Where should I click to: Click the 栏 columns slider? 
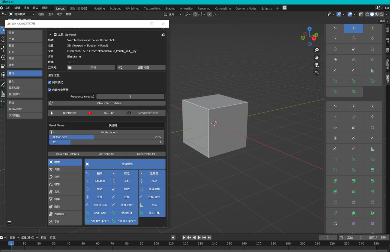tap(107, 142)
